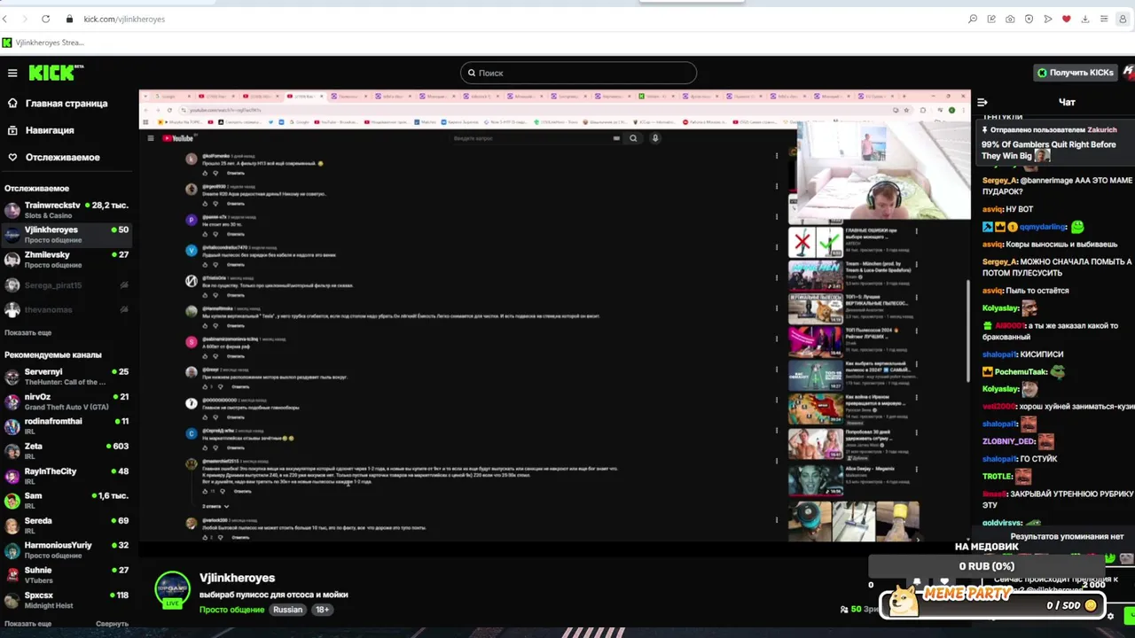
Task: Open the browser easy-setup menu icon
Action: [1104, 19]
